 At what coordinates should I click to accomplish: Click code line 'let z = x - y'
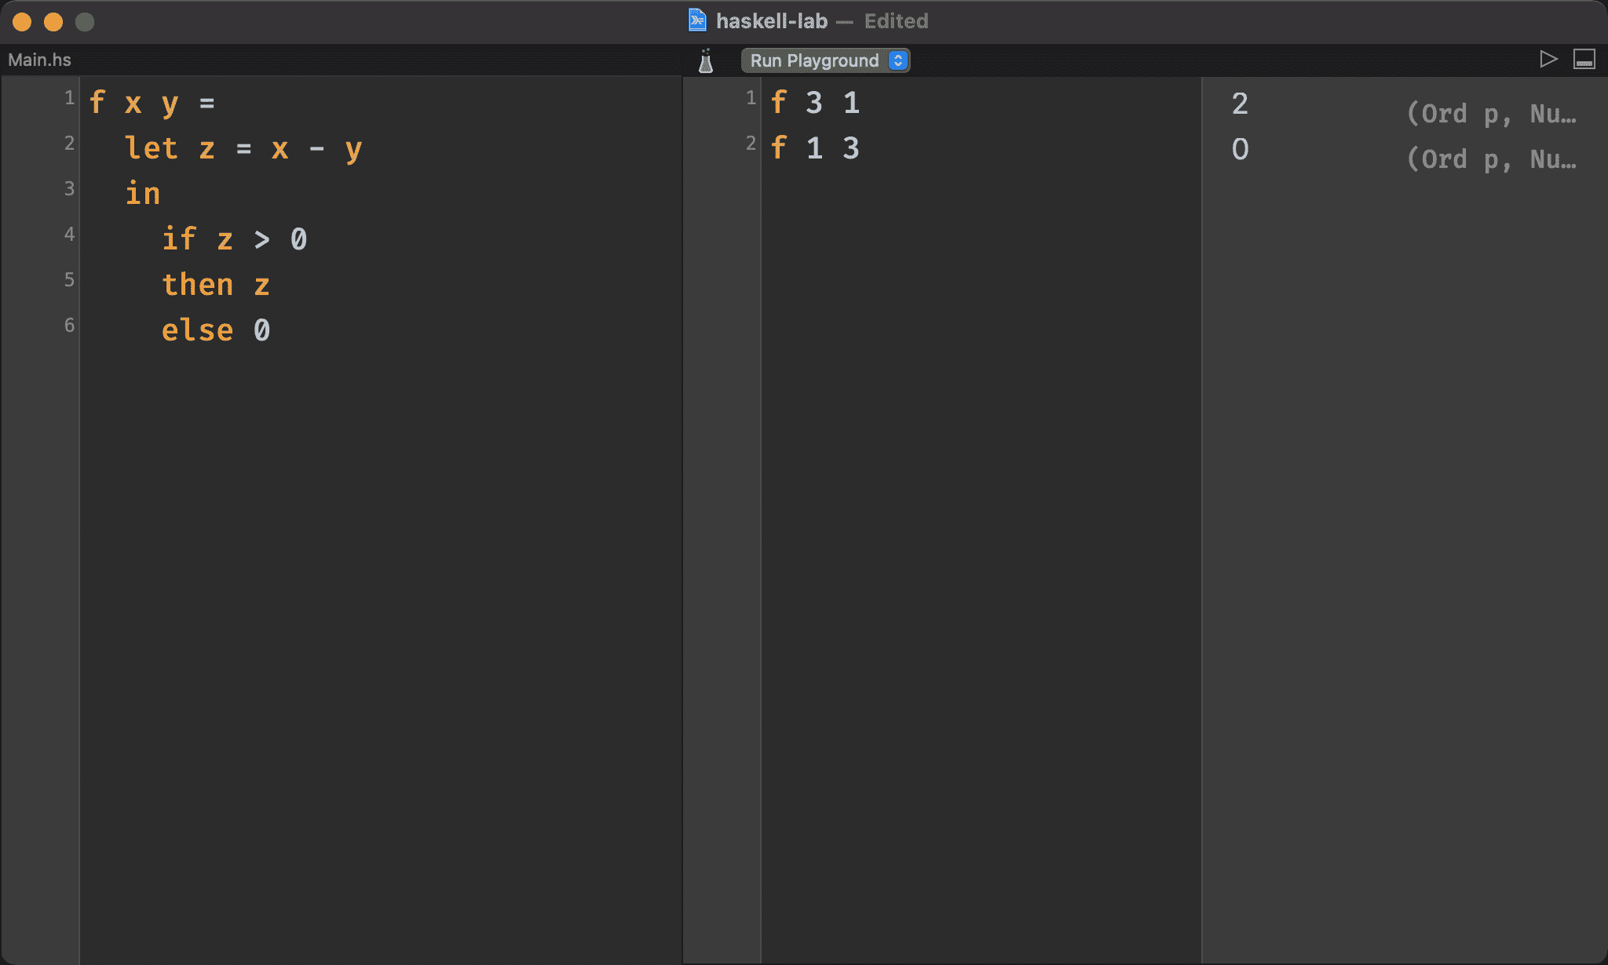pos(243,148)
